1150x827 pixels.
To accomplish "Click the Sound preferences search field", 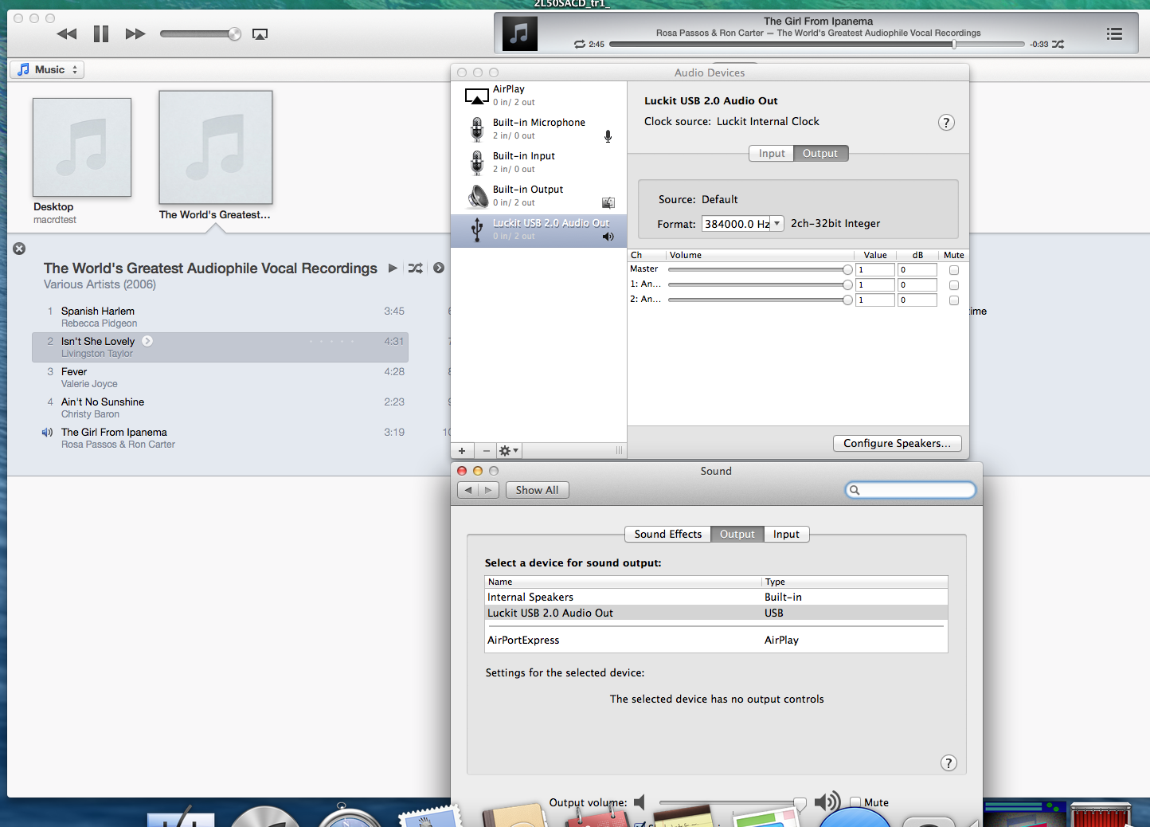I will click(910, 490).
